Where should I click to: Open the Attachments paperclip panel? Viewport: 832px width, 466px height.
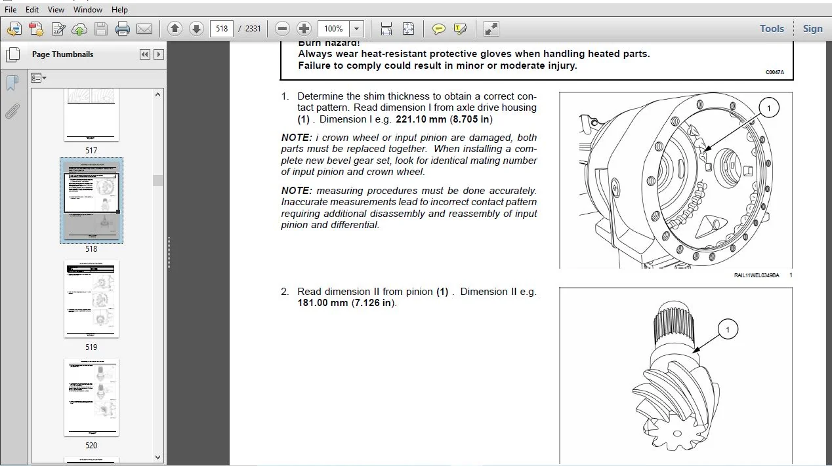pos(12,111)
